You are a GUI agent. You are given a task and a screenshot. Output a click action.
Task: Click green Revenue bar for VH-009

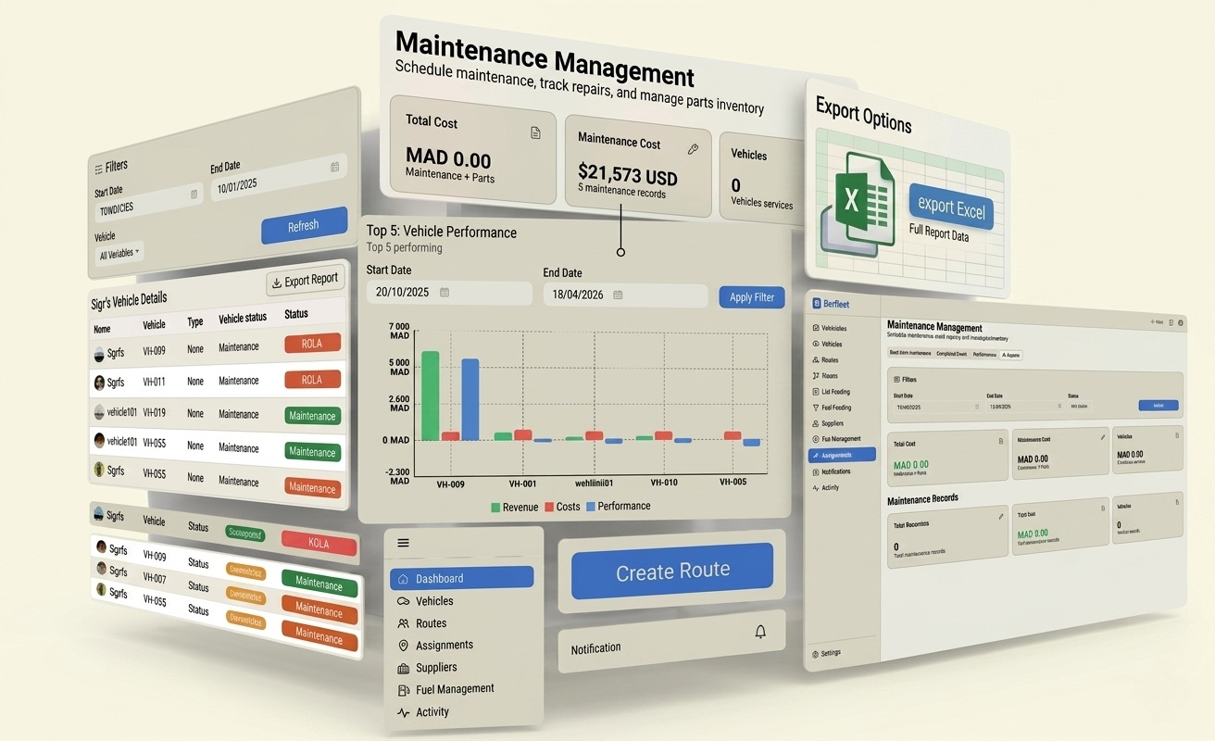pyautogui.click(x=430, y=396)
